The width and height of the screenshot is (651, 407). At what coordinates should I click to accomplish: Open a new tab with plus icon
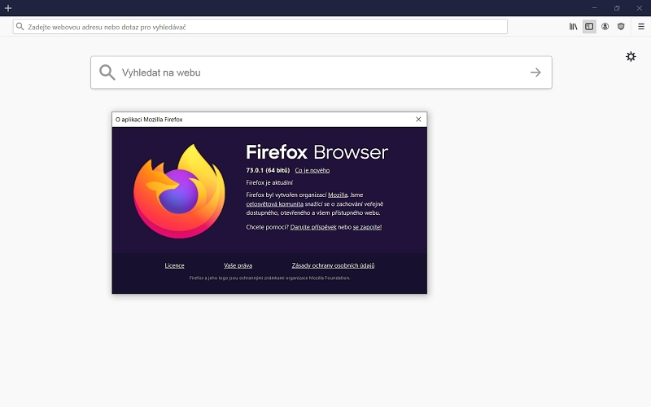[x=8, y=8]
